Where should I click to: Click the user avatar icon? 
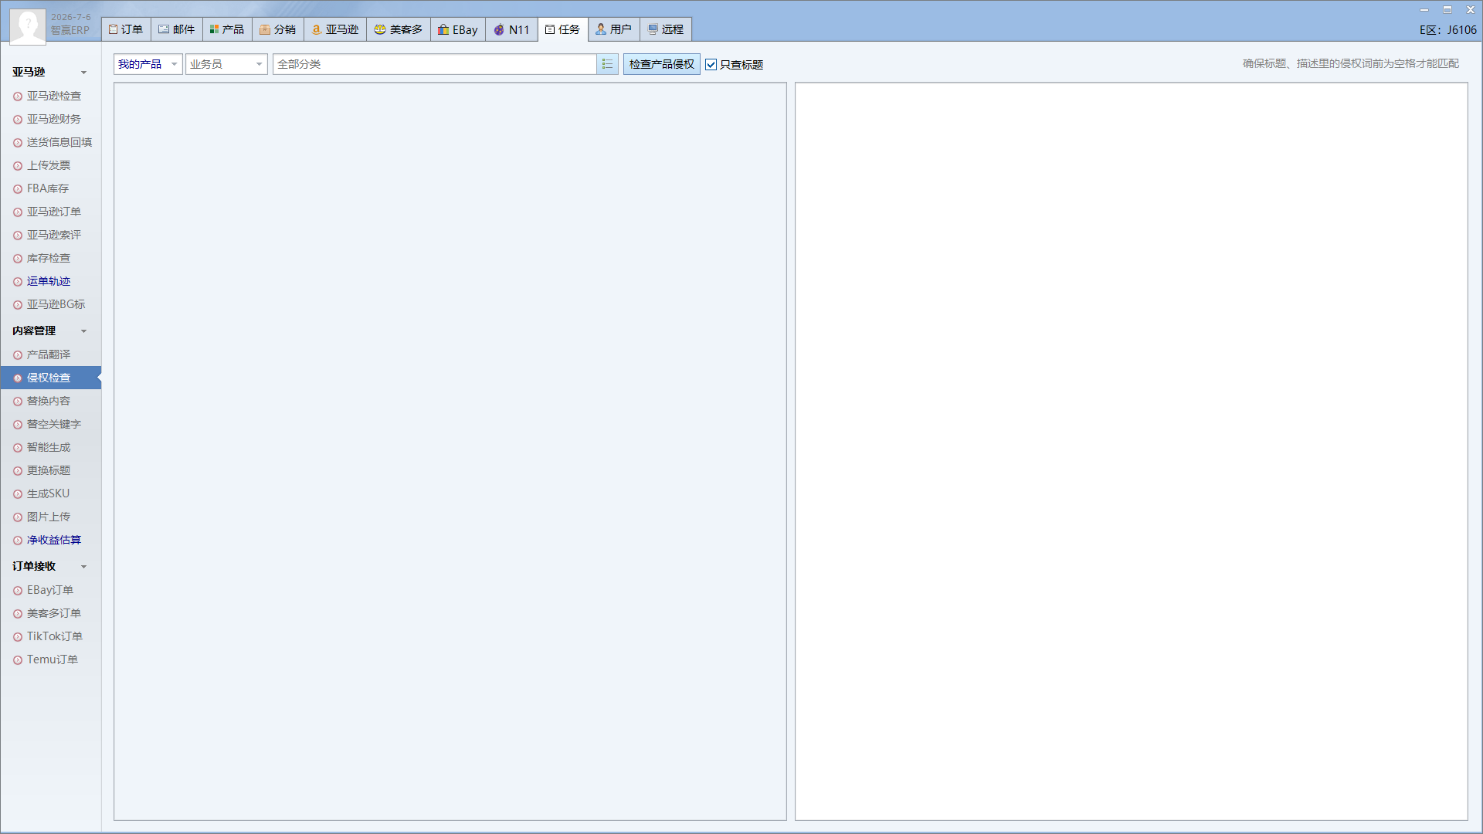[x=28, y=25]
